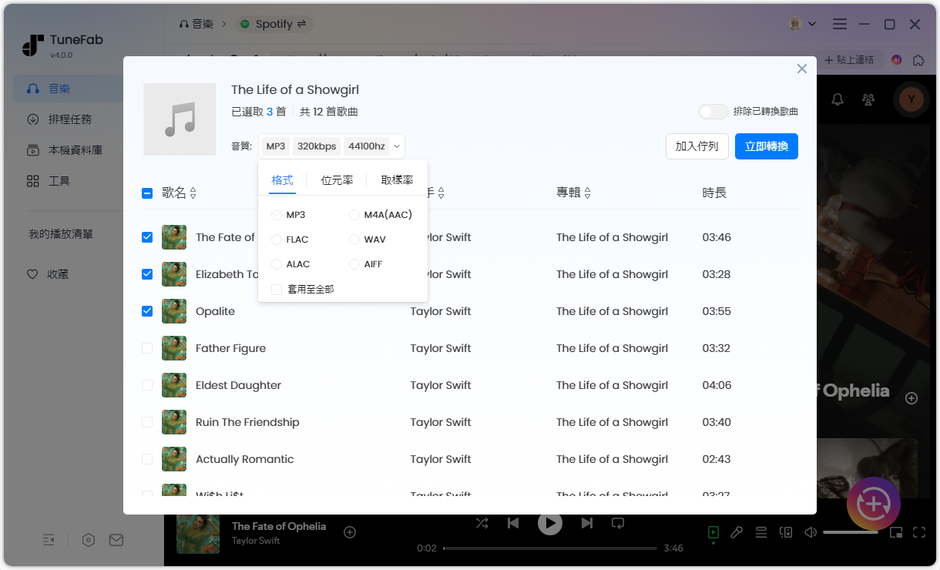Click the 立即轉換 convert button

pos(766,146)
